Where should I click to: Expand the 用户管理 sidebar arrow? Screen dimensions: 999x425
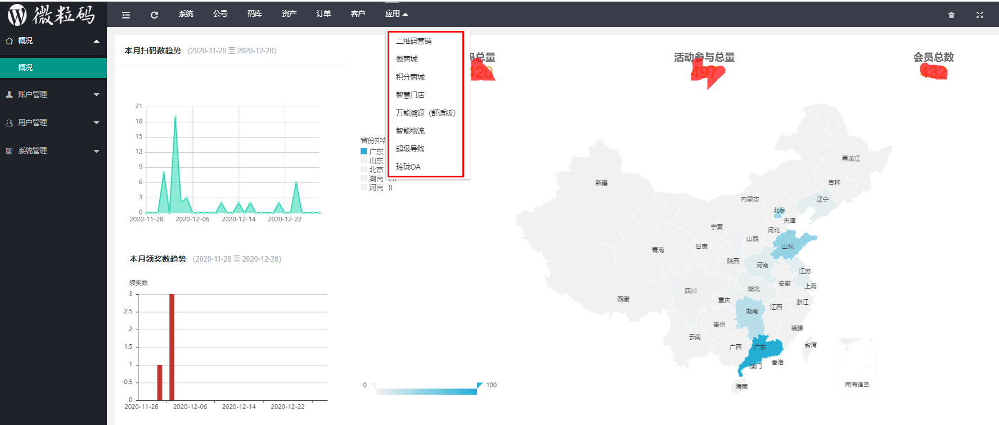(96, 122)
